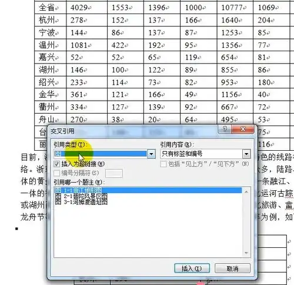Click the 422 table cell
294x285 pixels.
click(x=125, y=45)
